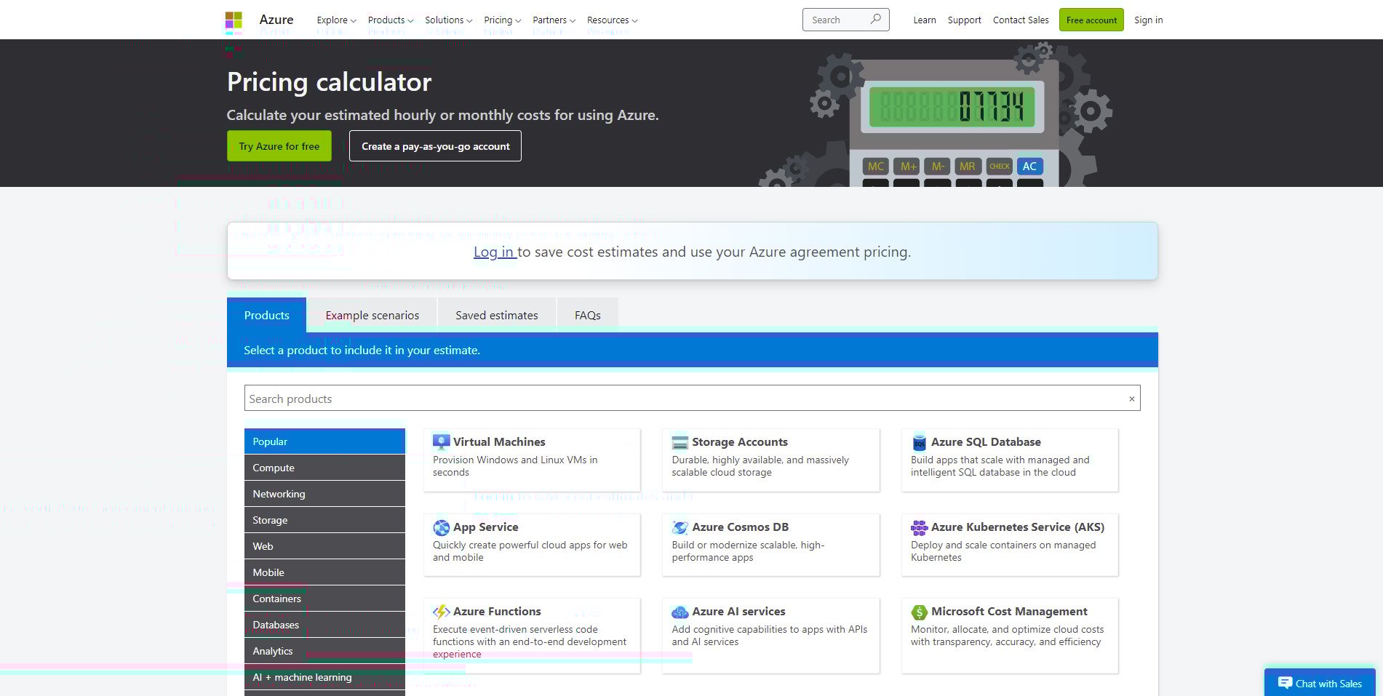
Task: Click the search magnifier icon
Action: point(876,19)
